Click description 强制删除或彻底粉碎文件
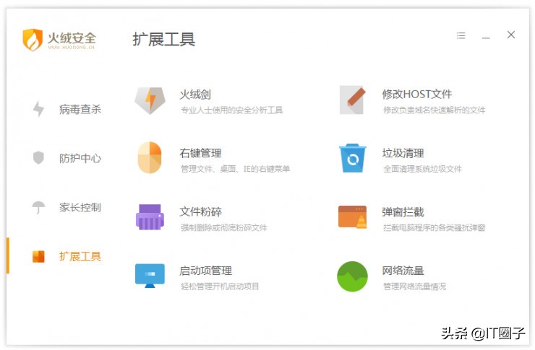 (x=224, y=227)
